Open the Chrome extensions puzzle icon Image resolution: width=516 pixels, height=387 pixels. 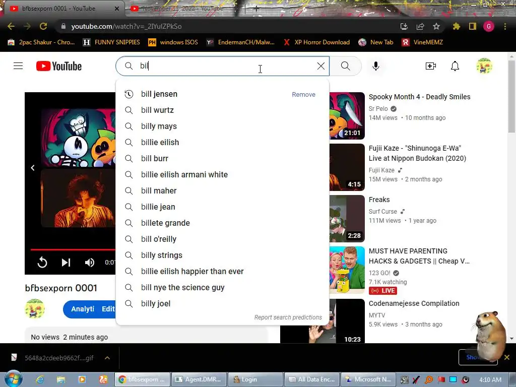coord(456,26)
